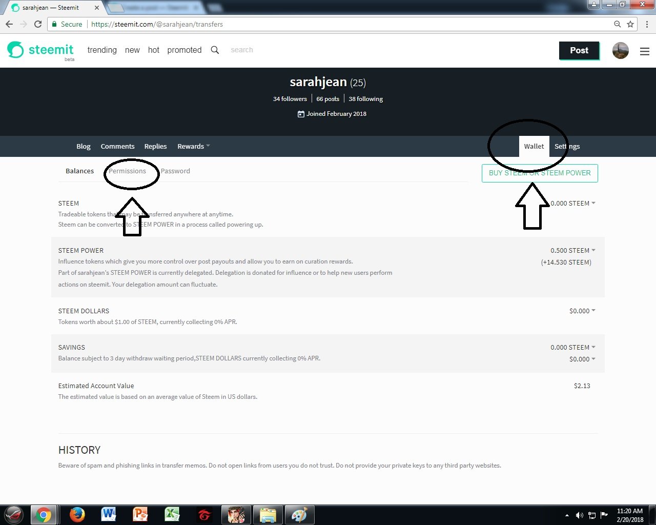Open Chrome three-dot menu

click(647, 24)
